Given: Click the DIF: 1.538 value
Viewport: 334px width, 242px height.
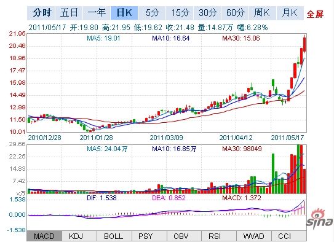Looking at the screenshot, I should pos(101,198).
